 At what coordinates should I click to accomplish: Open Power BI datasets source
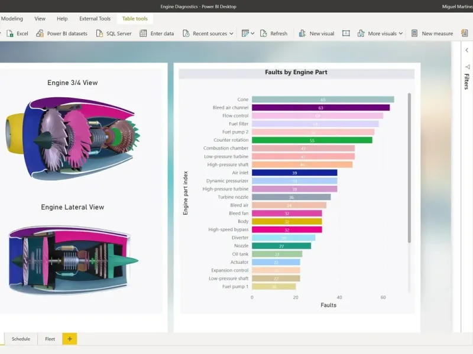coord(61,34)
